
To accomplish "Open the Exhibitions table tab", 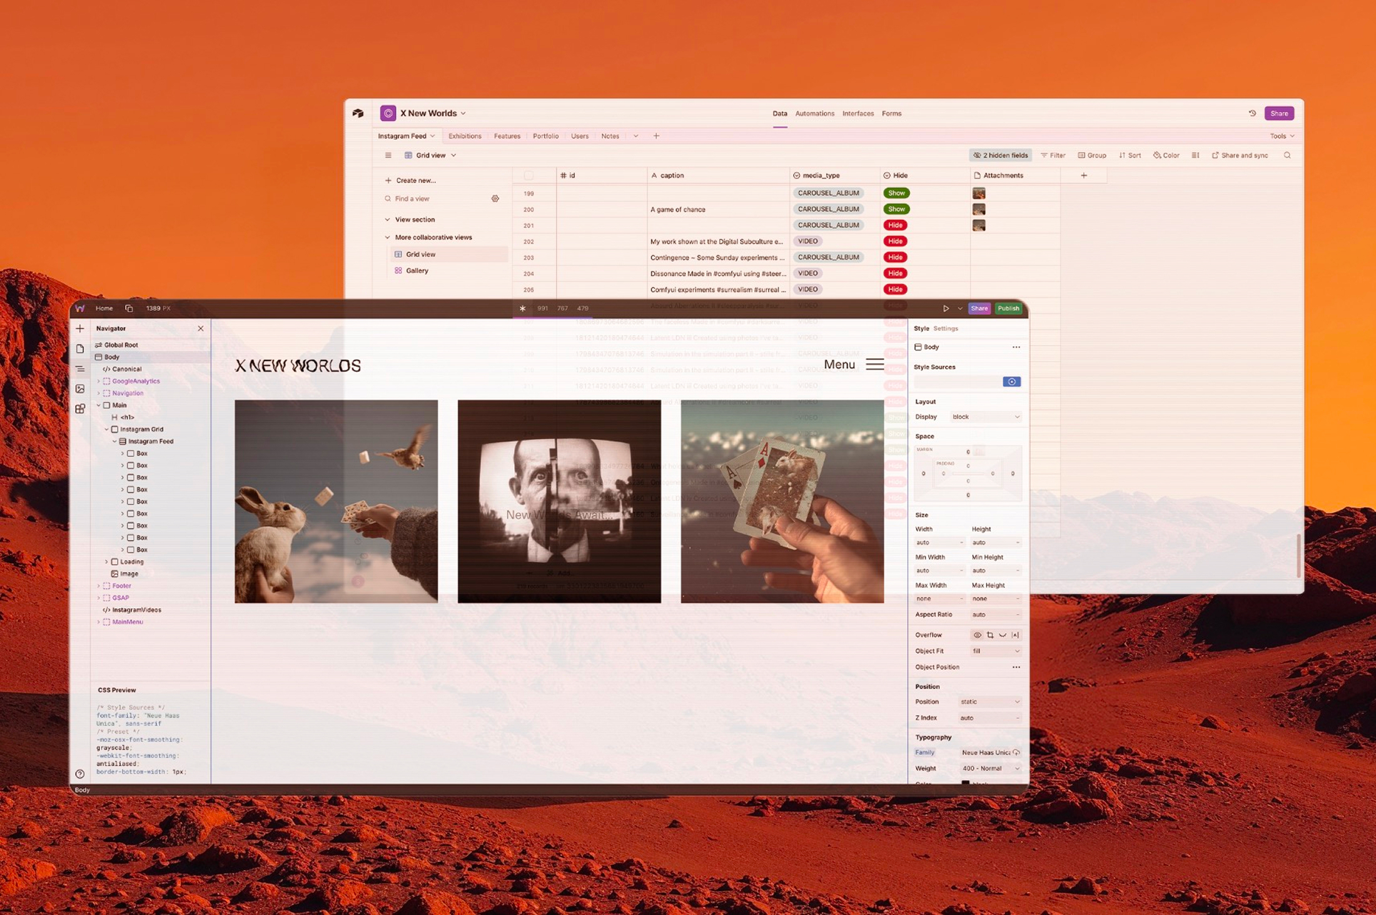I will click(465, 136).
